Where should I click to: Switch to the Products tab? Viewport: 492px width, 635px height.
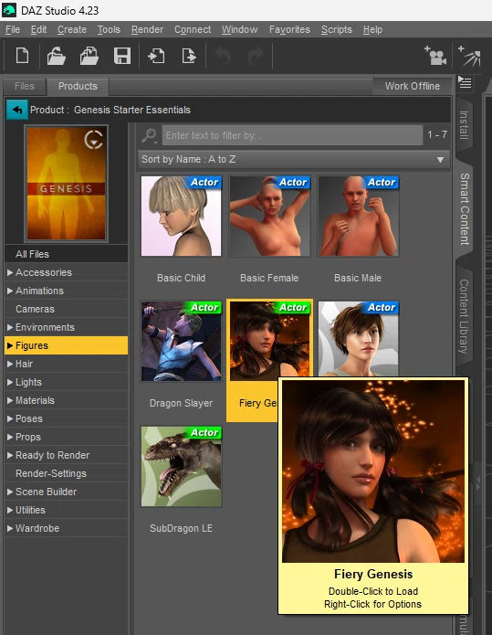pos(78,86)
